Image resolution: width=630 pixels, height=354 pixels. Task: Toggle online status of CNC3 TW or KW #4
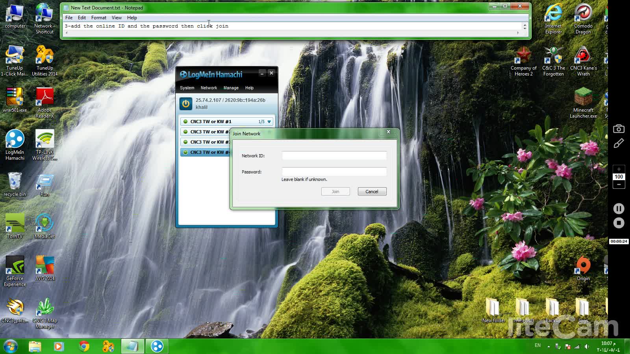185,152
